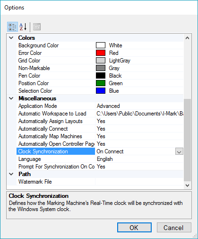The image size is (198, 239).
Task: Select the Pen Color black swatch
Action: pos(101,76)
